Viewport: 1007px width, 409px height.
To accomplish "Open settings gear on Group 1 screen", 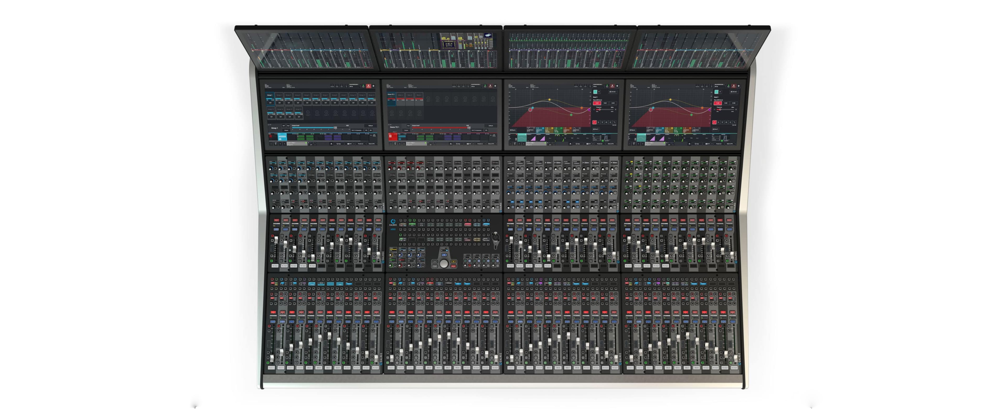I will (374, 86).
